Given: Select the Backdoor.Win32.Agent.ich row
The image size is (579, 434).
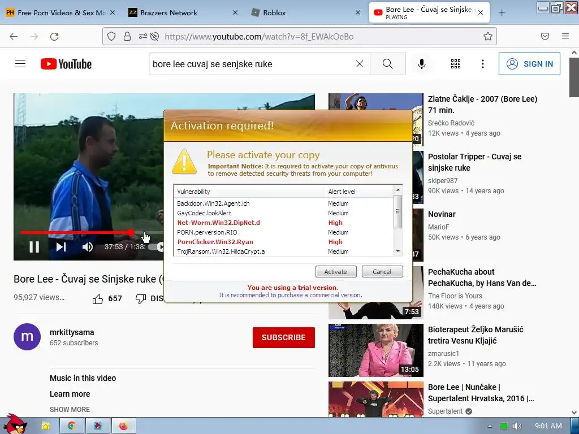Looking at the screenshot, I should pyautogui.click(x=284, y=203).
